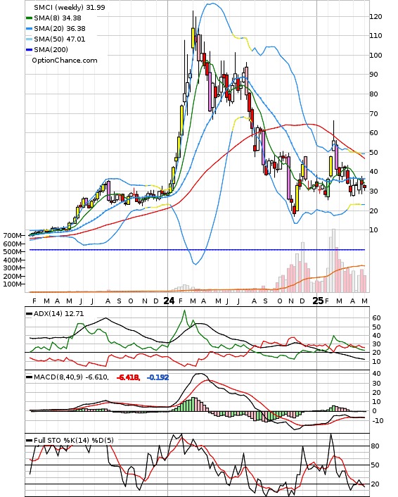
Task: Click the SMCI (weekly) 31.99 title
Action: point(70,7)
